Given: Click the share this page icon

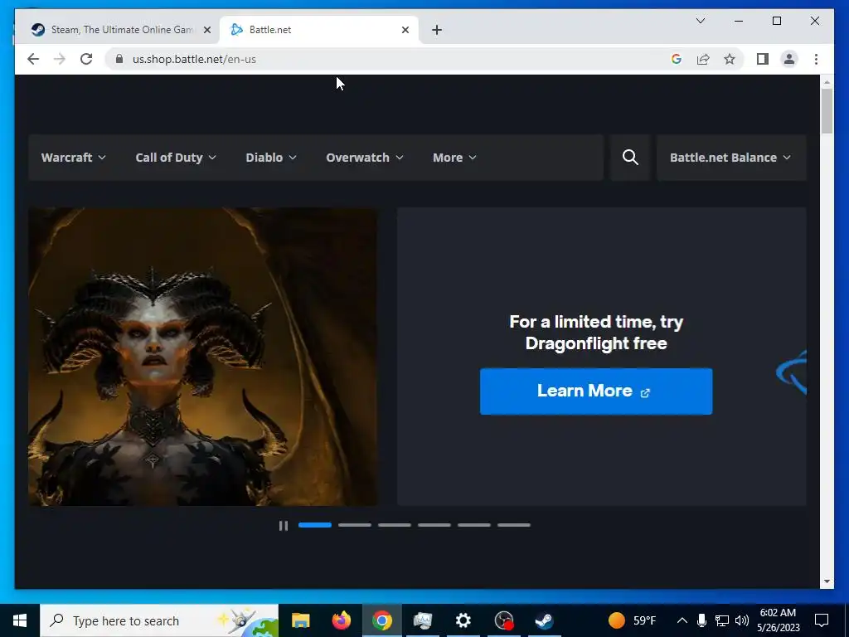Looking at the screenshot, I should click(703, 59).
